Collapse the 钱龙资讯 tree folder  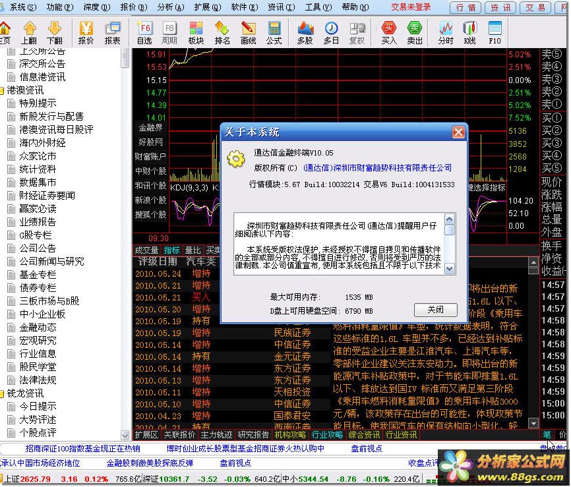coord(2,393)
